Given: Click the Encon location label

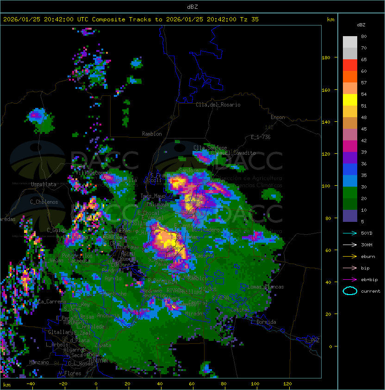Looking at the screenshot, I should point(278,117).
